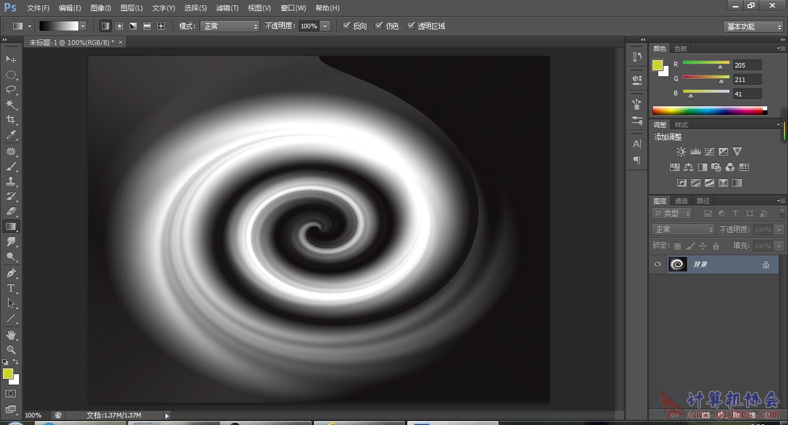Hide the 背景 layer with eye icon
This screenshot has height=425, width=788.
658,264
